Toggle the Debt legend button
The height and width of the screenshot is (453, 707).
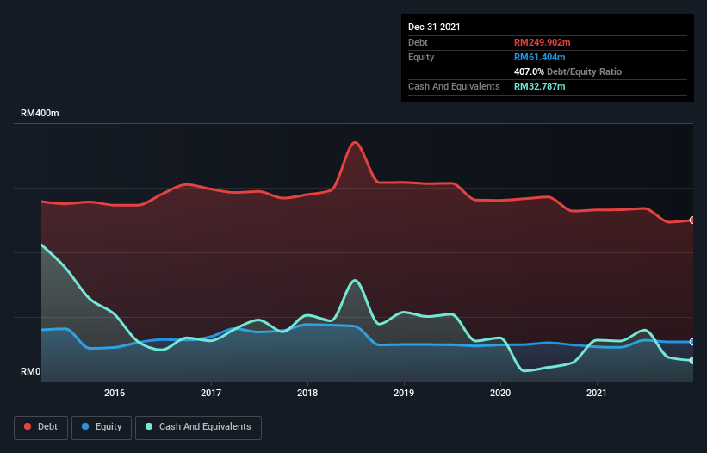pyautogui.click(x=40, y=427)
